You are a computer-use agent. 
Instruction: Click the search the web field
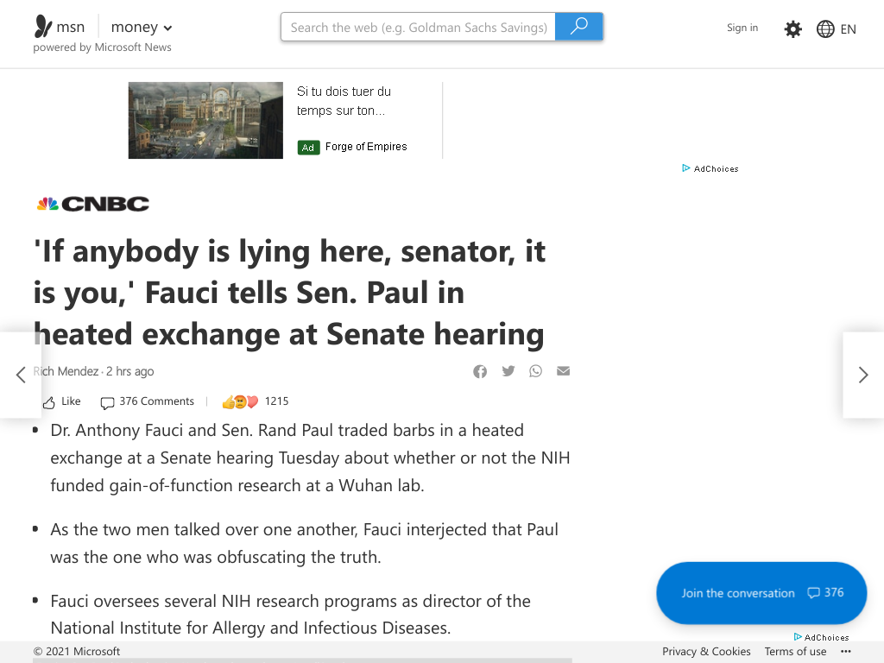tap(419, 27)
